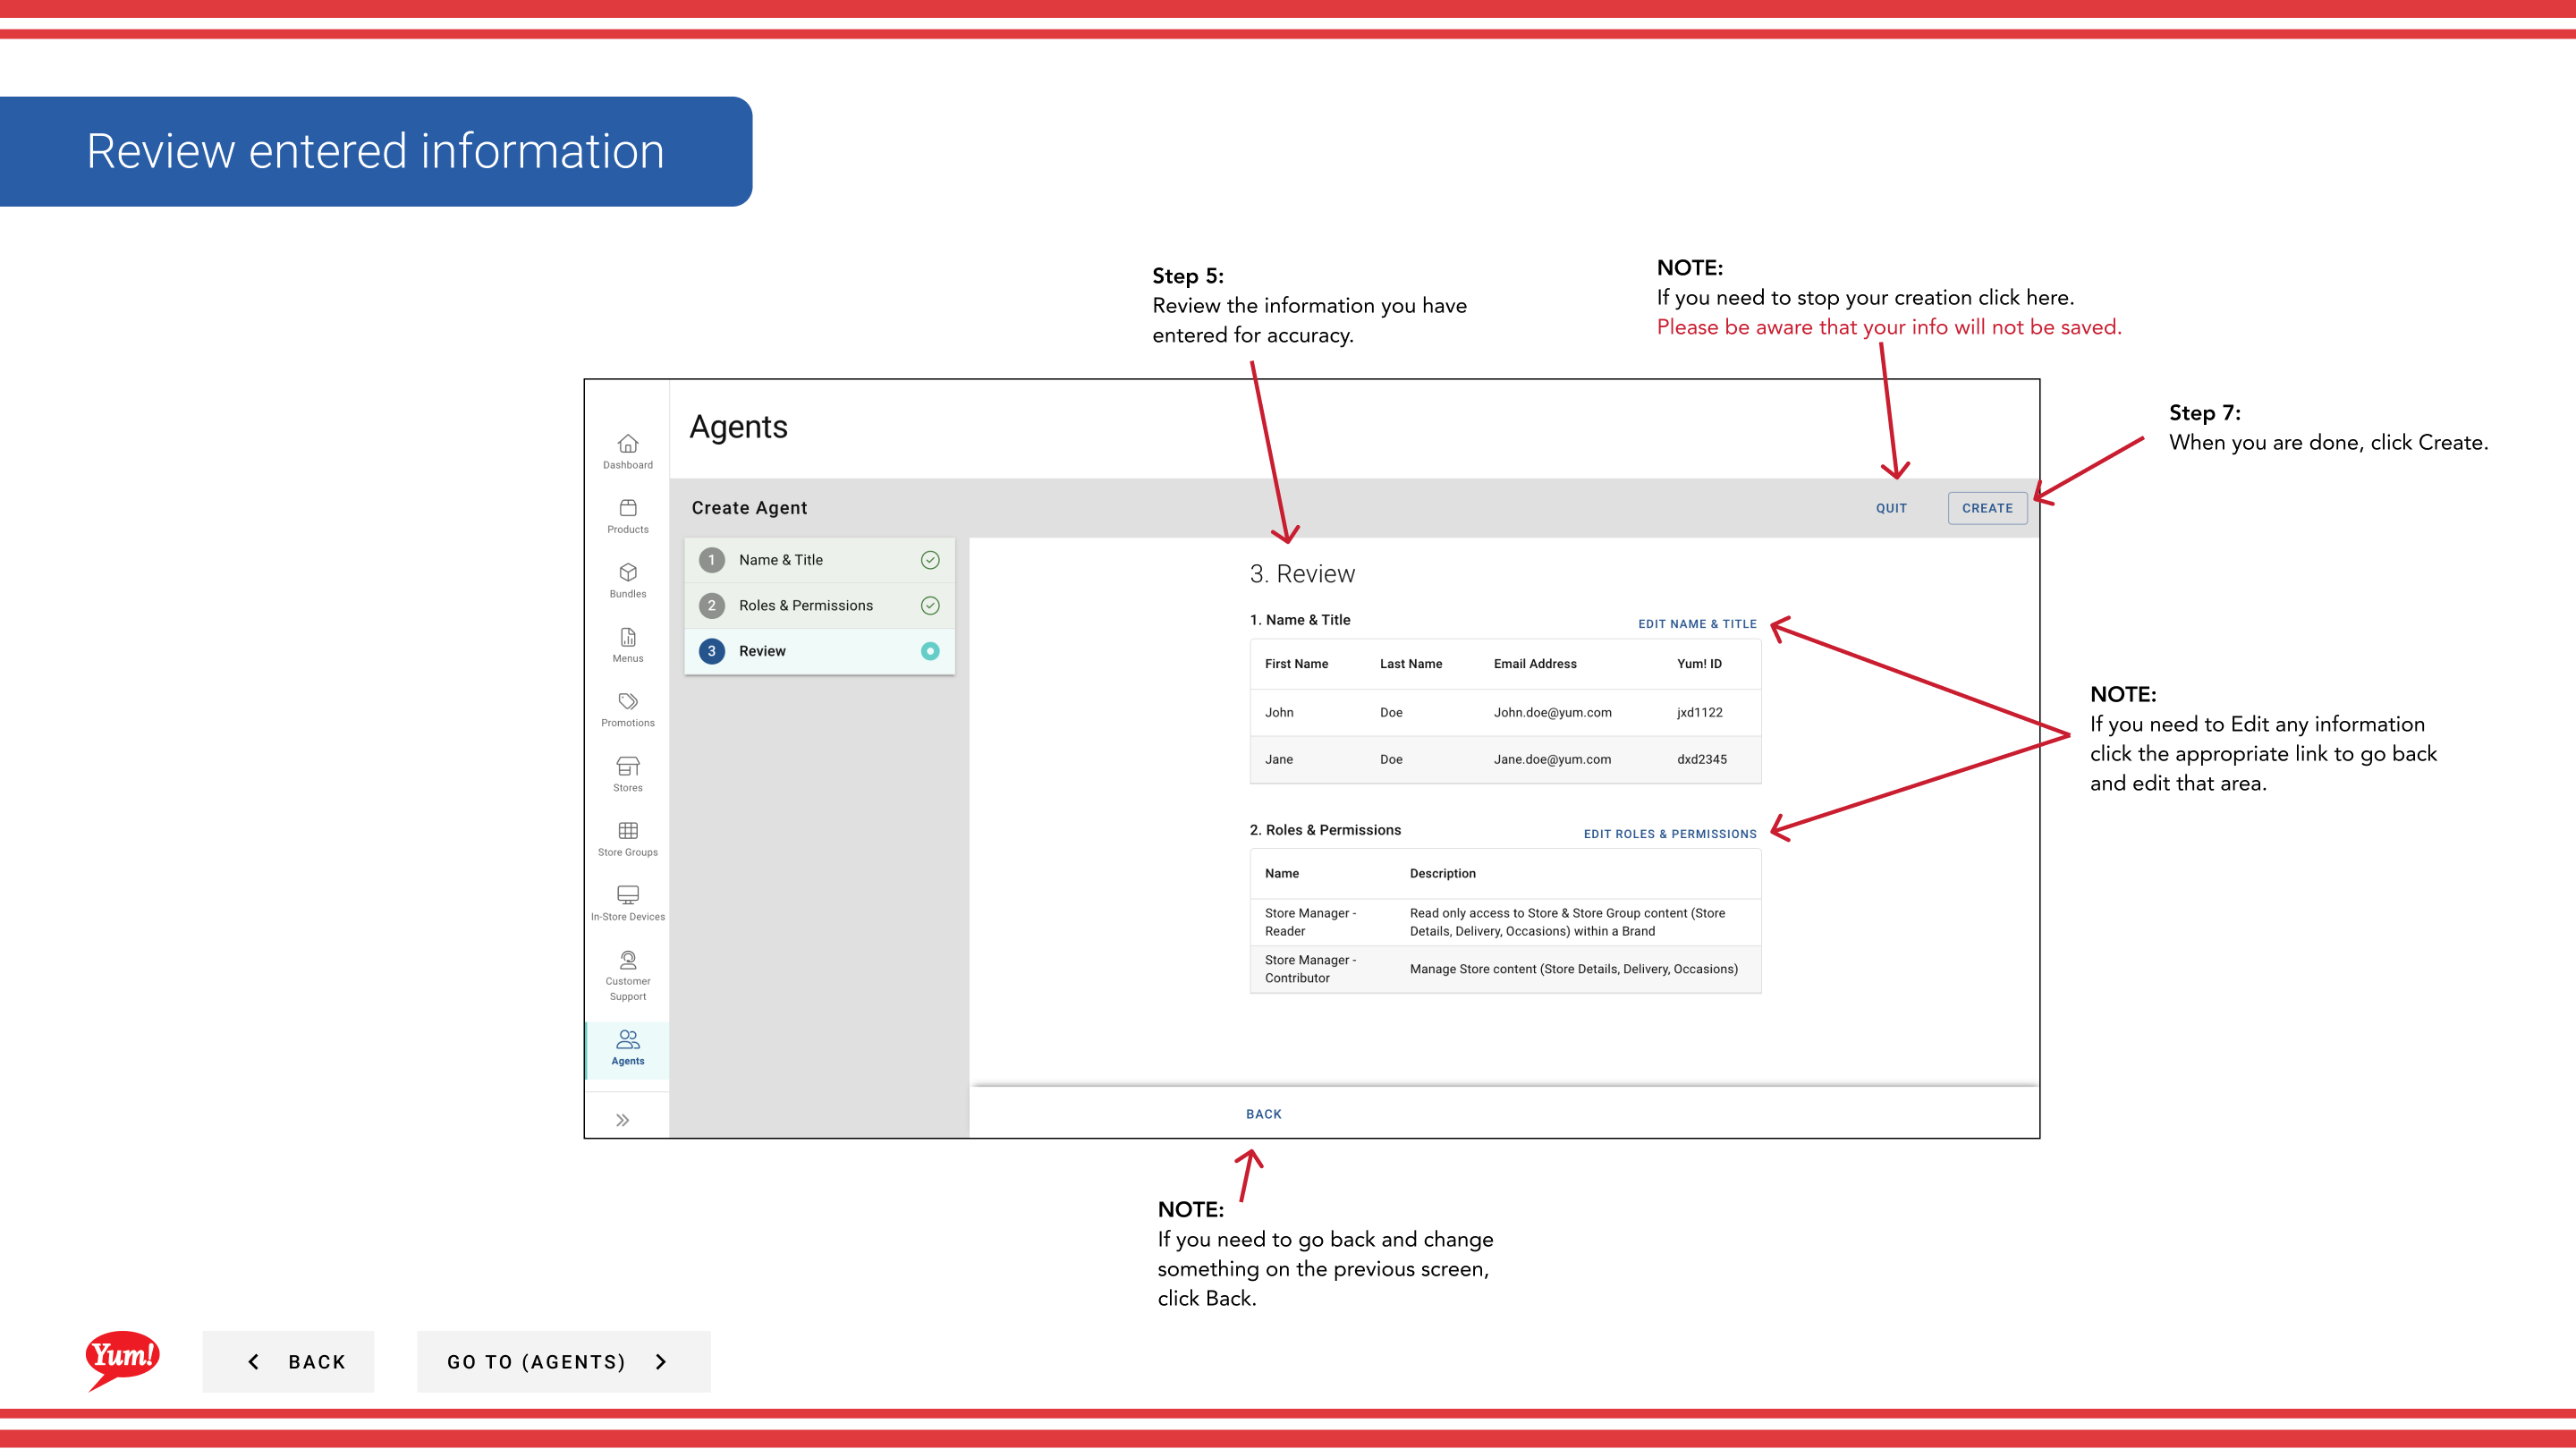Click the Description column header

(x=1442, y=873)
